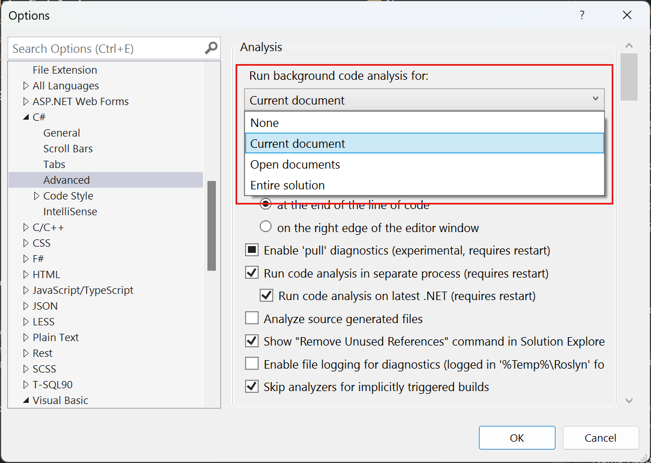Click the Cancel button
Screen dimensions: 651x463
600,438
